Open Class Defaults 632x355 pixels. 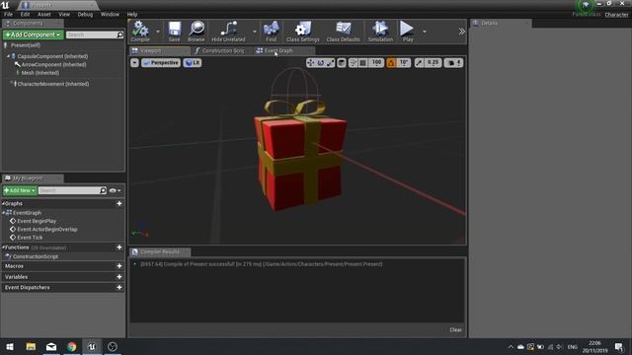(343, 31)
